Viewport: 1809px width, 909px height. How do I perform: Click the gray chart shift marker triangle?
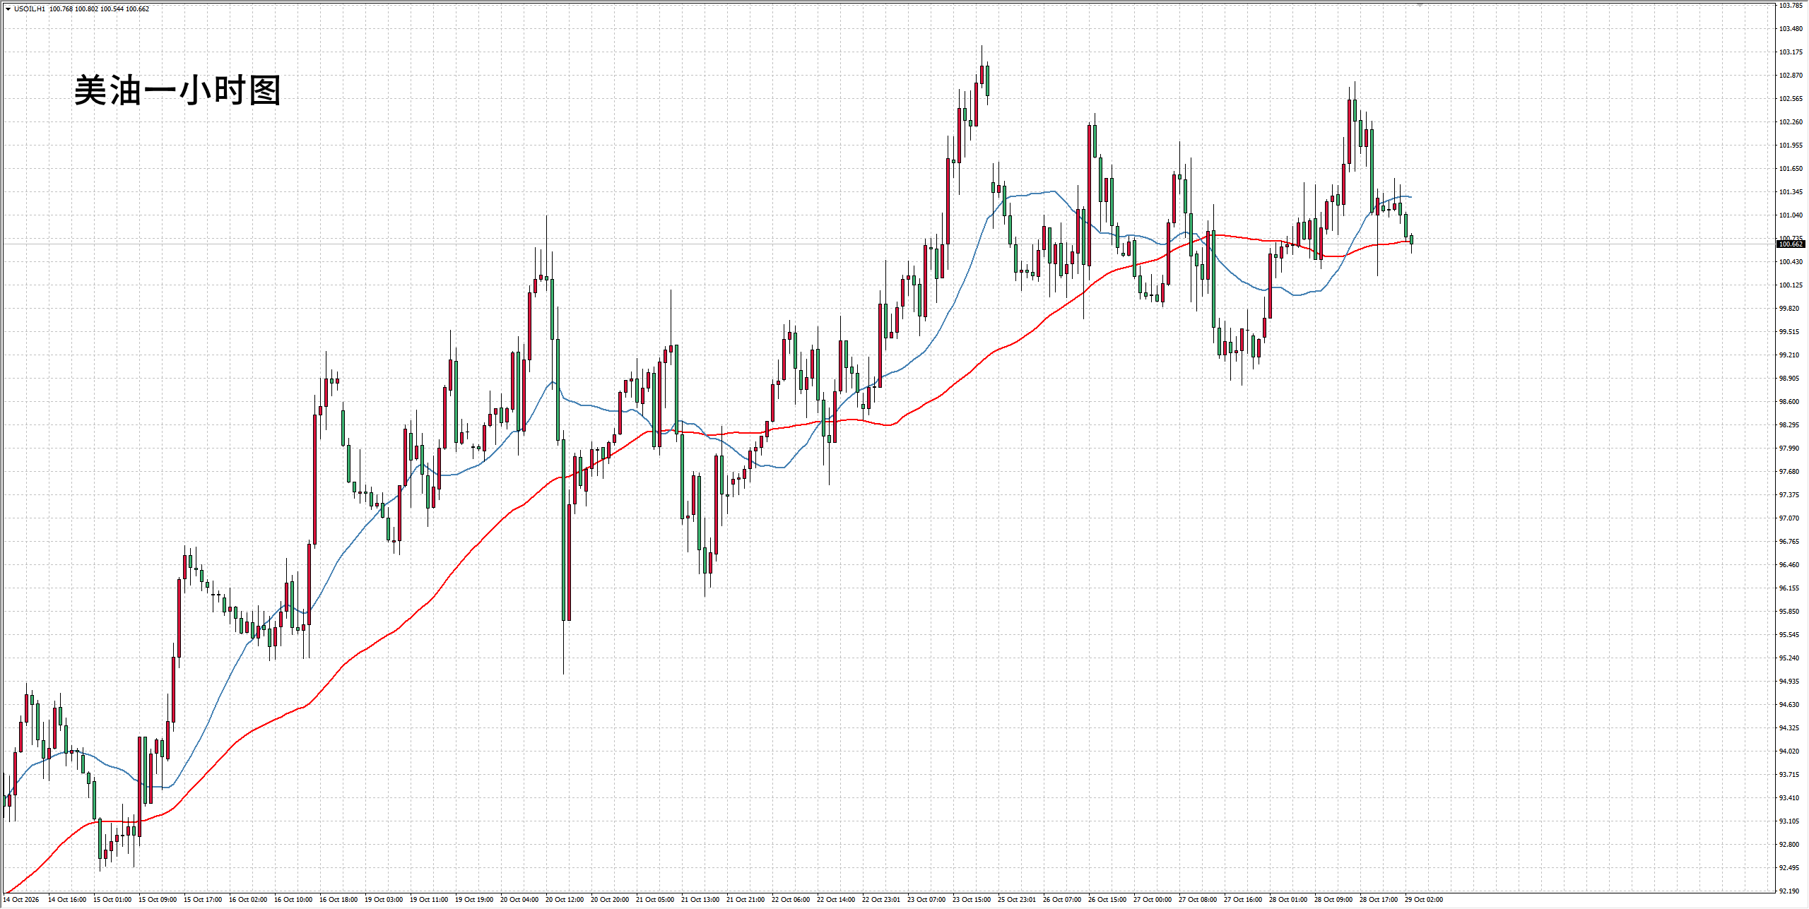tap(1420, 5)
